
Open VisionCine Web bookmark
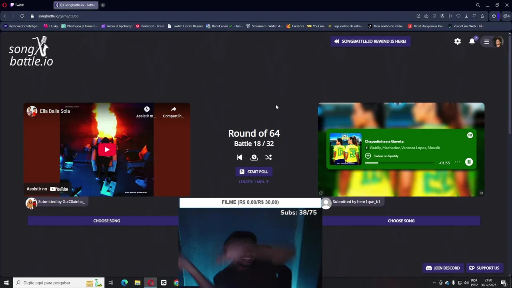466,26
